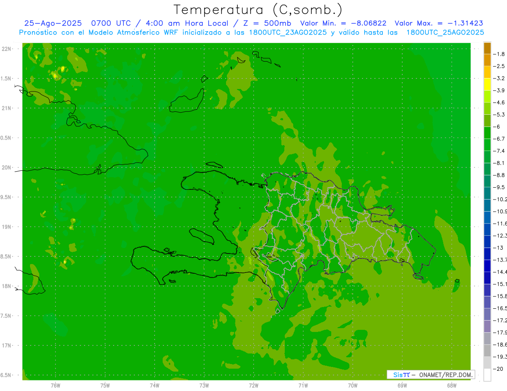
Task: Click the '1800UTC_23AGO2025' initialization time text
Action: coord(286,32)
